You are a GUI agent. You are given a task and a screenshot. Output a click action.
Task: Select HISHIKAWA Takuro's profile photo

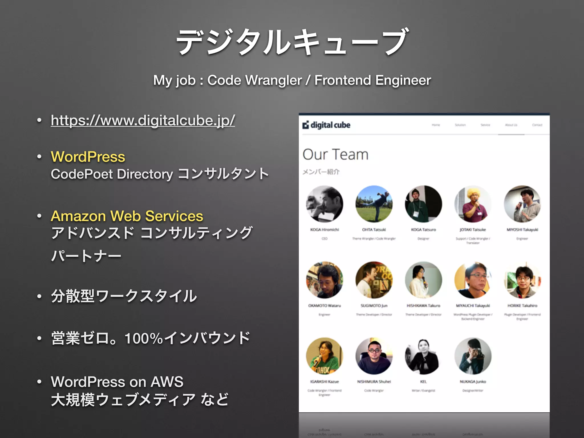tap(423, 280)
